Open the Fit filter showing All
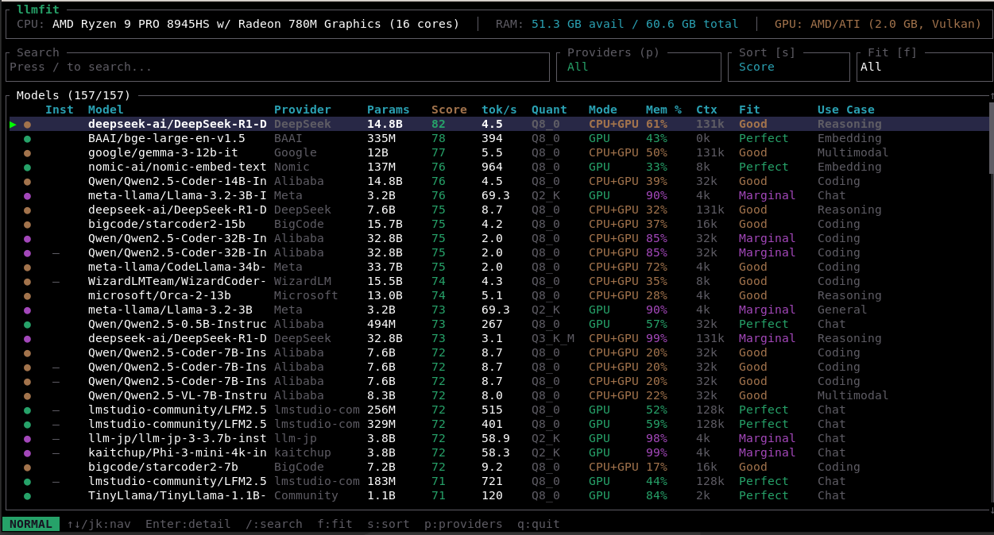This screenshot has width=994, height=535. pyautogui.click(x=923, y=67)
